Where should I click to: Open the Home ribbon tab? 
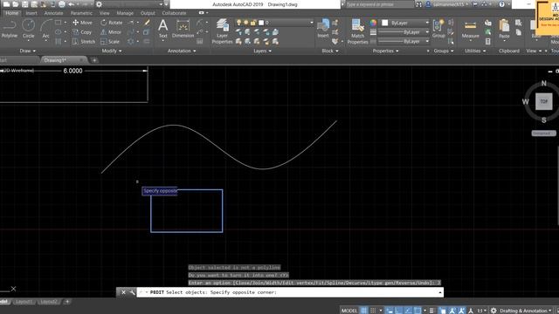[x=11, y=13]
